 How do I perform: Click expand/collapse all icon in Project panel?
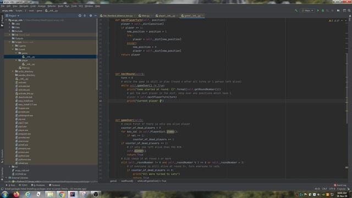(x=85, y=16)
